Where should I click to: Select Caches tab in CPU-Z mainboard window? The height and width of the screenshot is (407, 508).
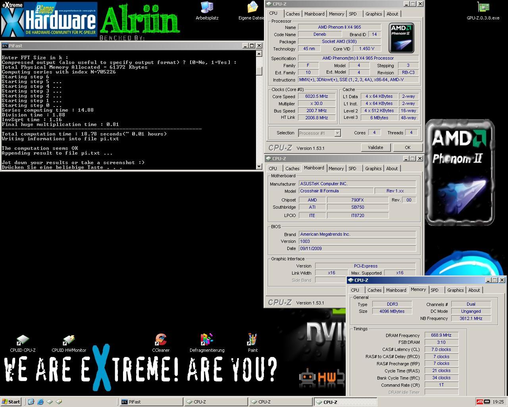tap(292, 169)
